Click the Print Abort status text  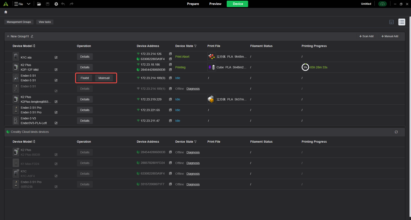pyautogui.click(x=182, y=57)
